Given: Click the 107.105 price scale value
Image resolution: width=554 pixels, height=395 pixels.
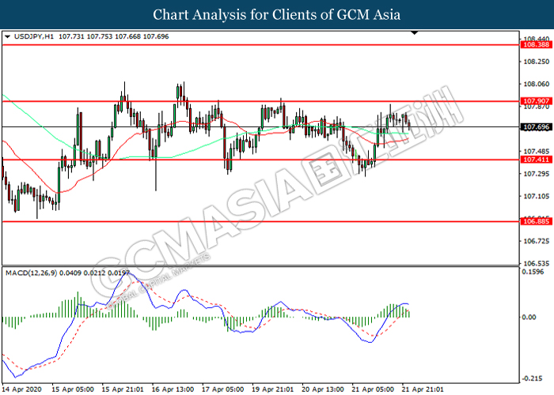Looking at the screenshot, I should pyautogui.click(x=537, y=196).
